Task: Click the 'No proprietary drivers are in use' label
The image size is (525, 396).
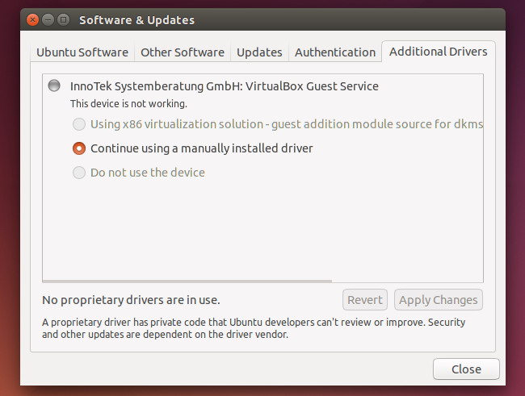Action: pos(131,300)
